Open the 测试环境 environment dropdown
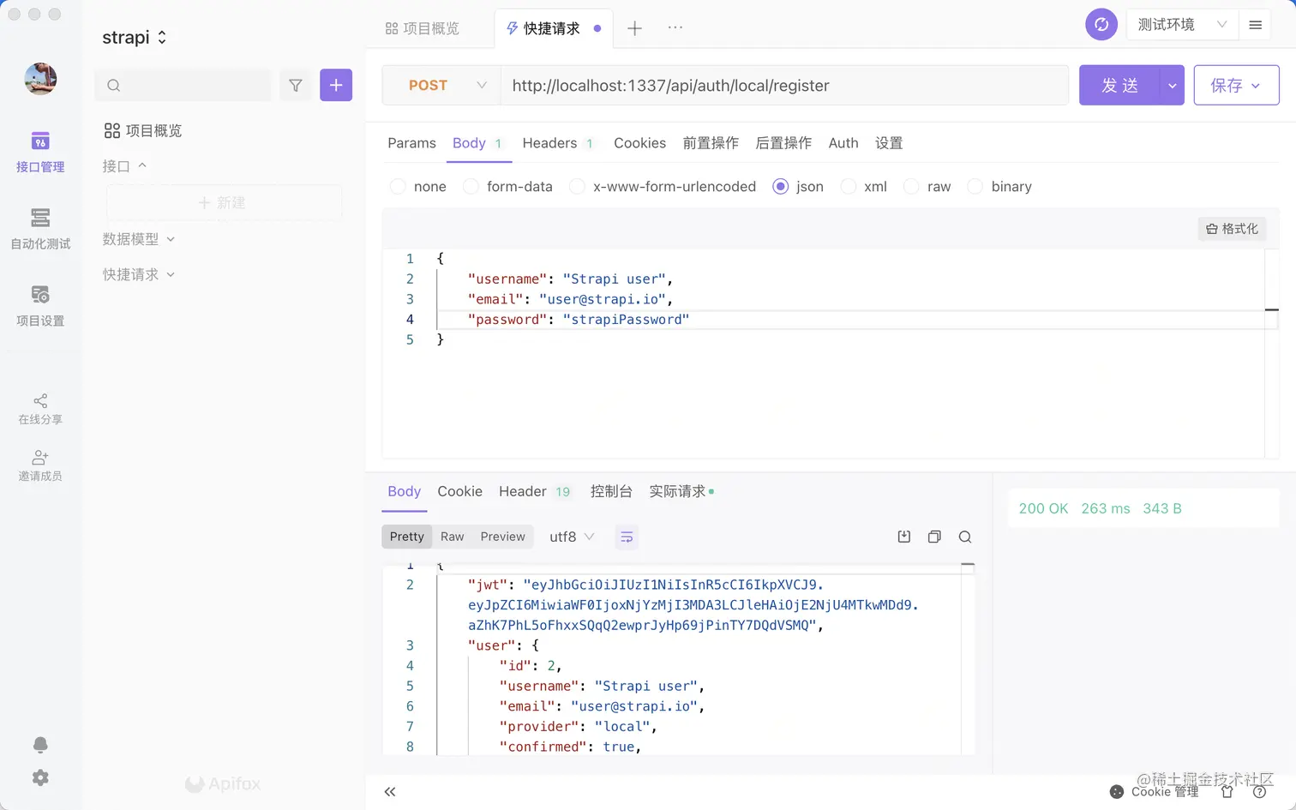This screenshot has height=810, width=1296. (x=1182, y=24)
